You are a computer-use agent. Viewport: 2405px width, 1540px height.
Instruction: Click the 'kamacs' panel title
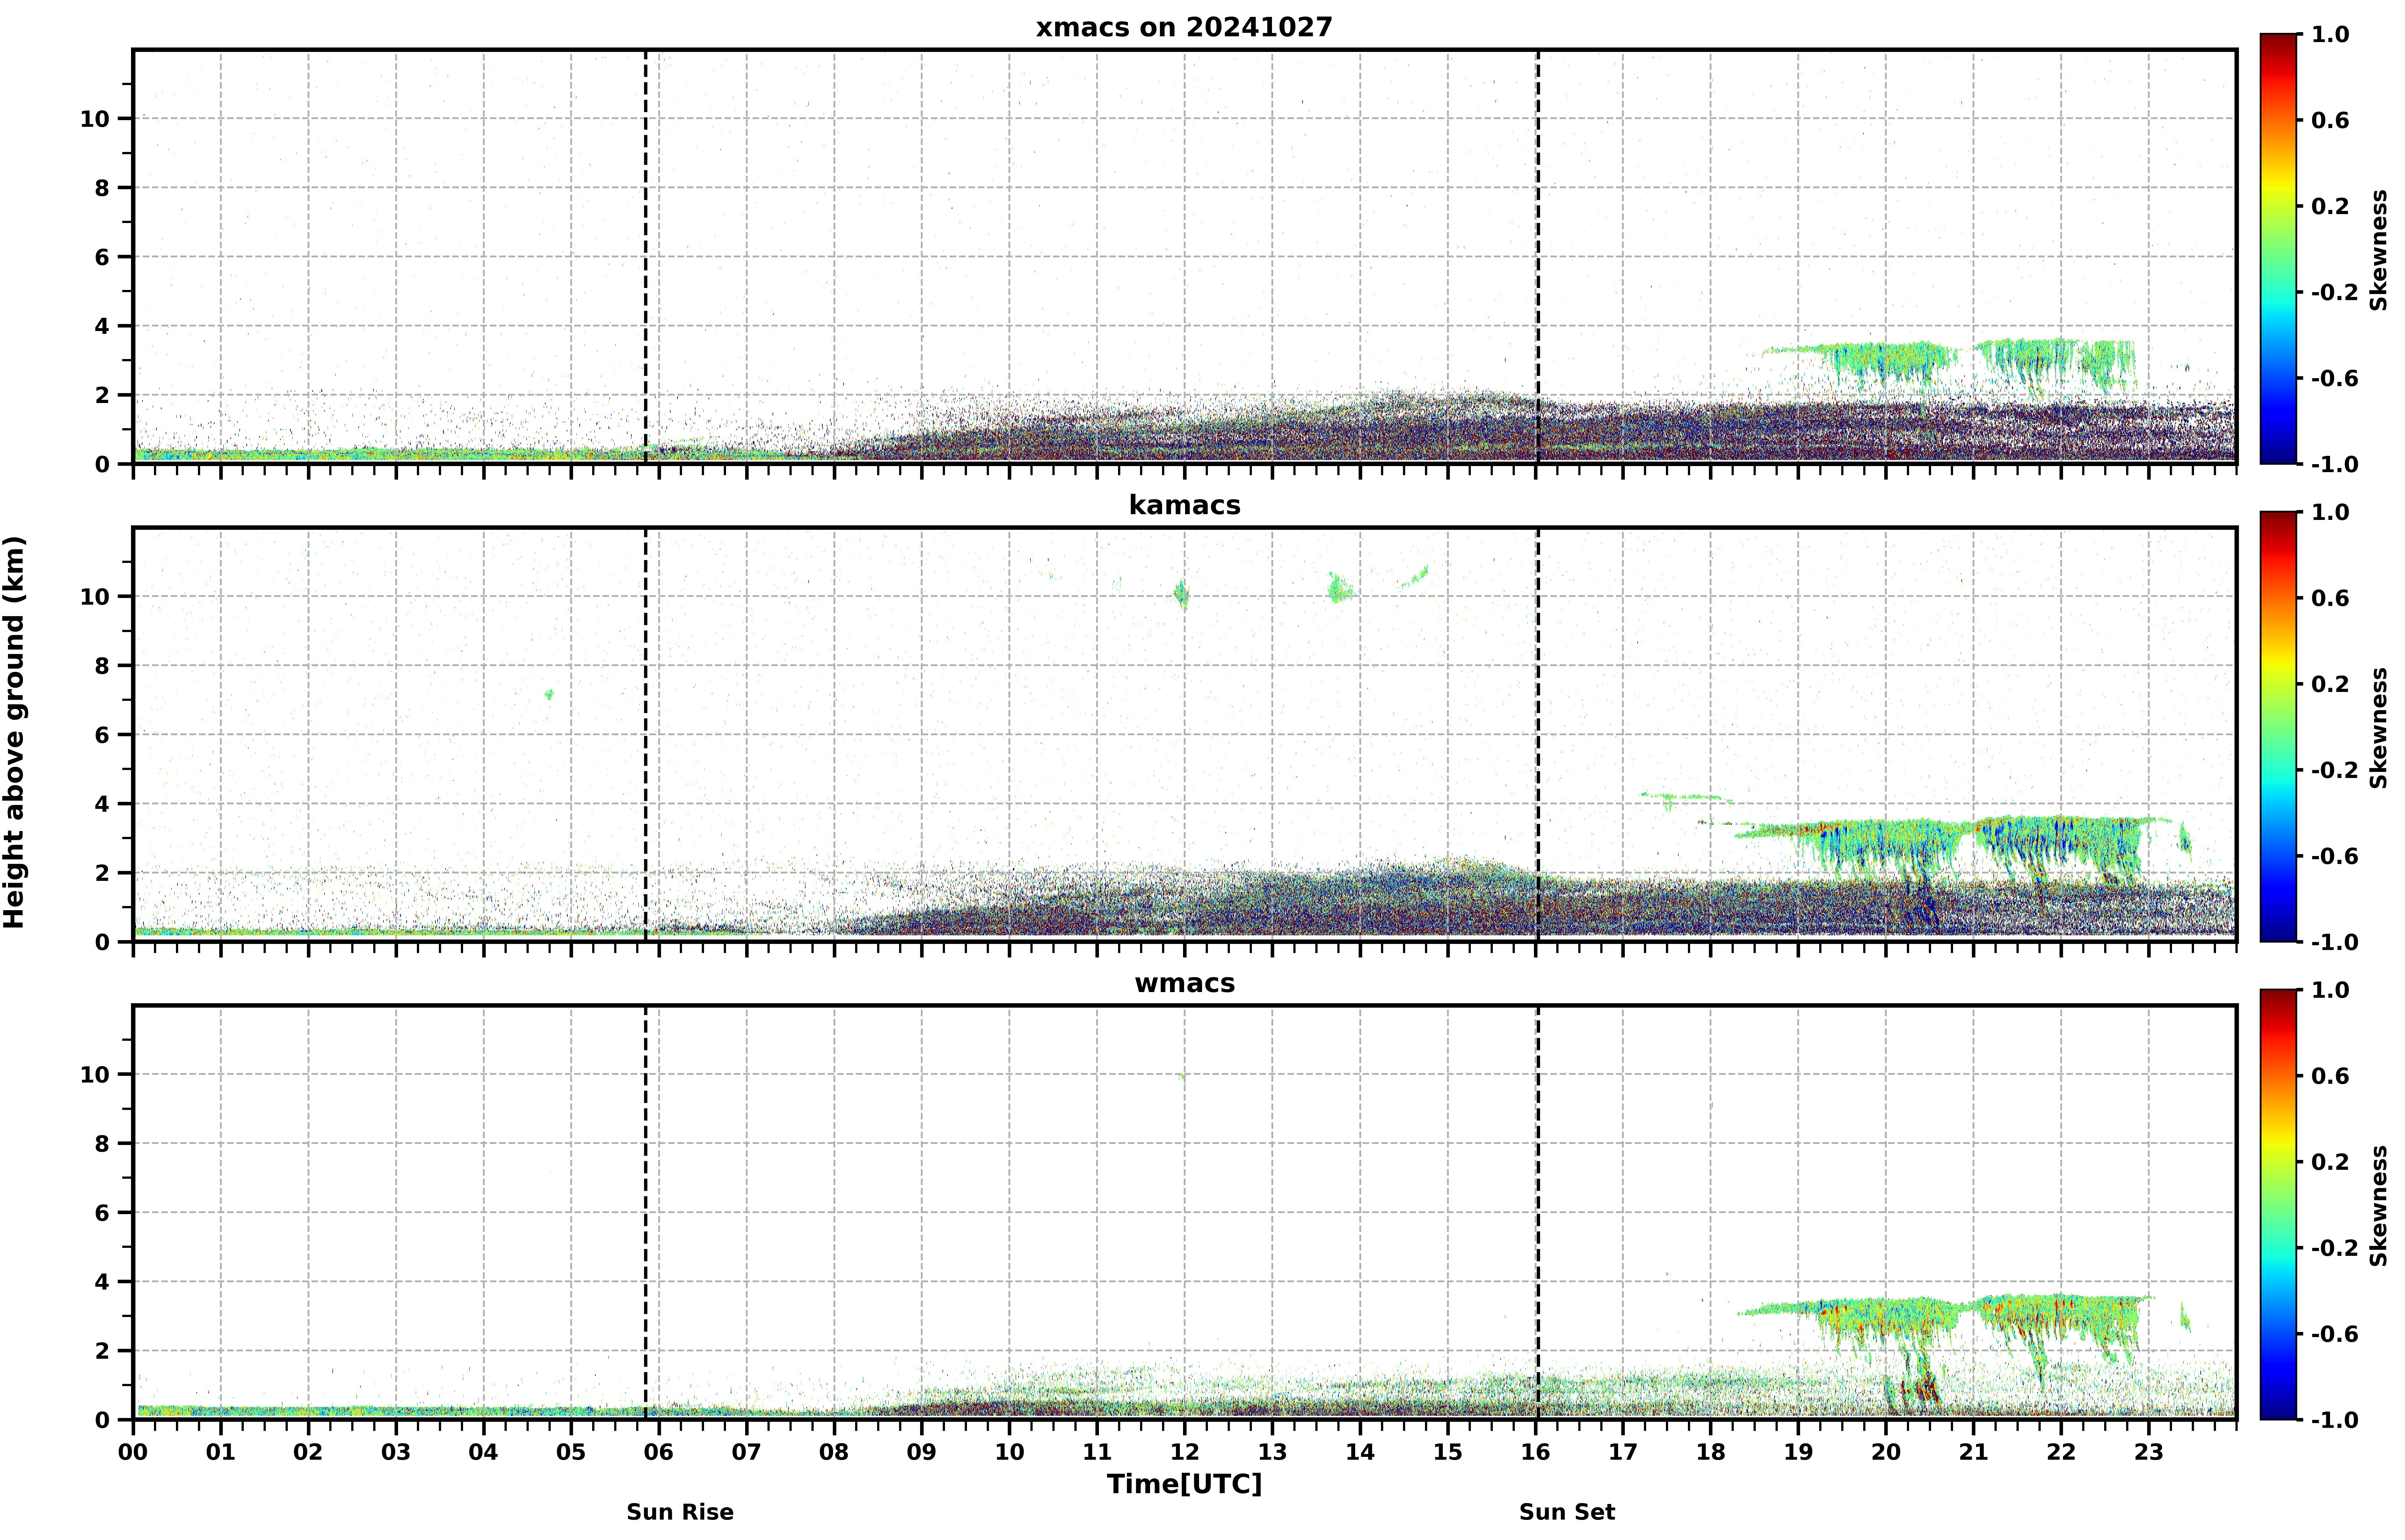(1184, 505)
